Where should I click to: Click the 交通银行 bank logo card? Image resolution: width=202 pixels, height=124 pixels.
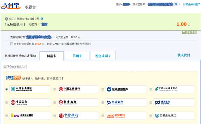(126, 102)
